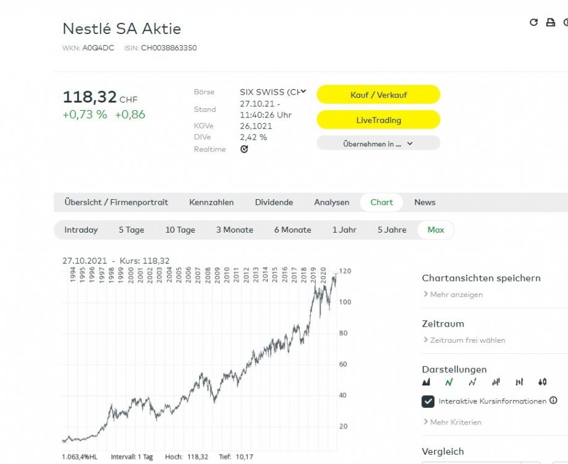Click the Kauf / Verkauf button

click(378, 95)
